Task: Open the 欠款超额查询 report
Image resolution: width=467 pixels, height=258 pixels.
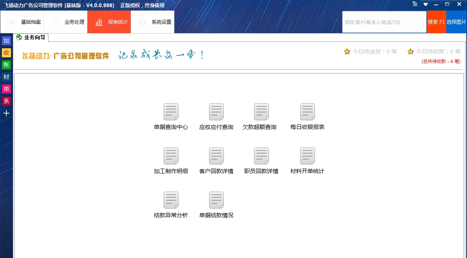Action: click(261, 116)
